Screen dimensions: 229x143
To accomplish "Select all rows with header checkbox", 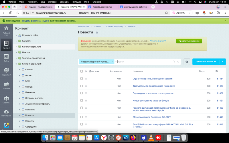I will tap(82, 71).
